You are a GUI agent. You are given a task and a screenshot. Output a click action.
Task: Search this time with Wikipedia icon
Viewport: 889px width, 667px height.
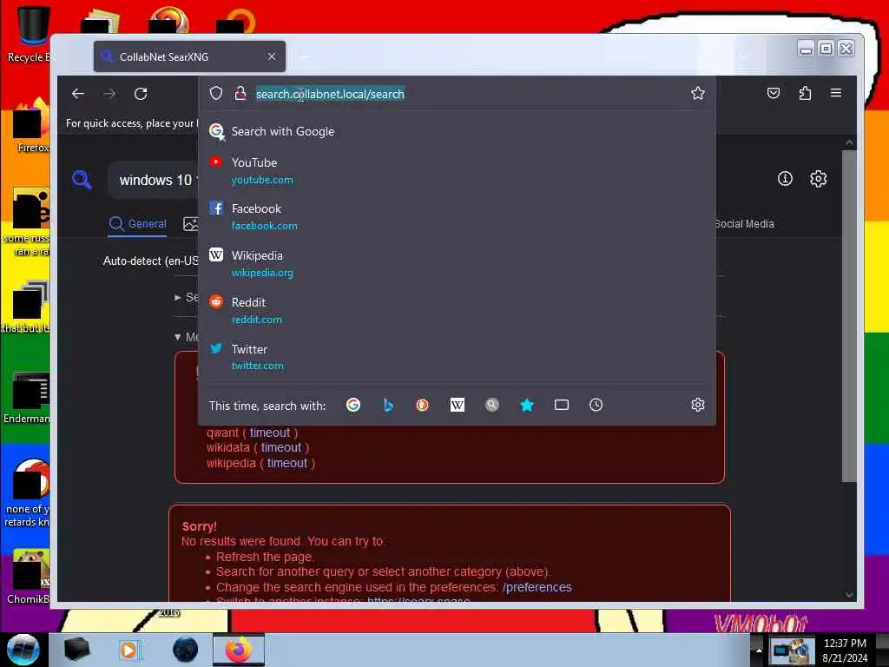click(457, 405)
